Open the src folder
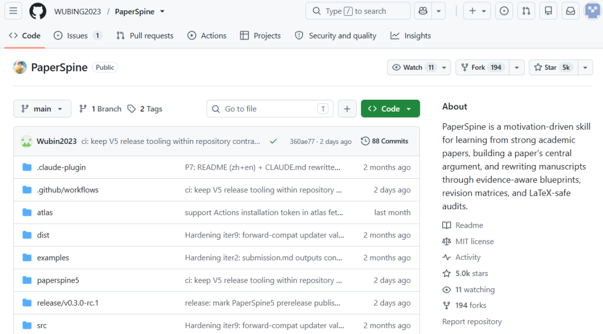The height and width of the screenshot is (334, 603). 41,326
